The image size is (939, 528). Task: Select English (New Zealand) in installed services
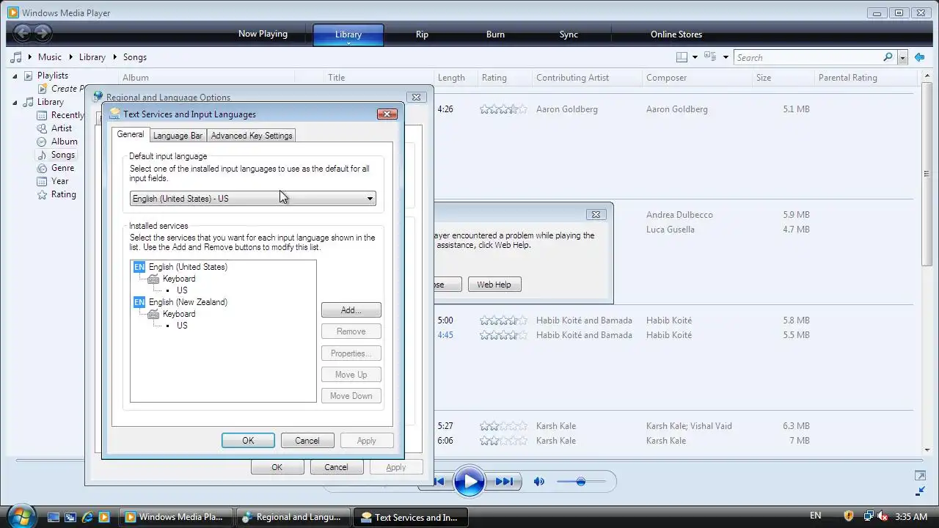pos(188,302)
